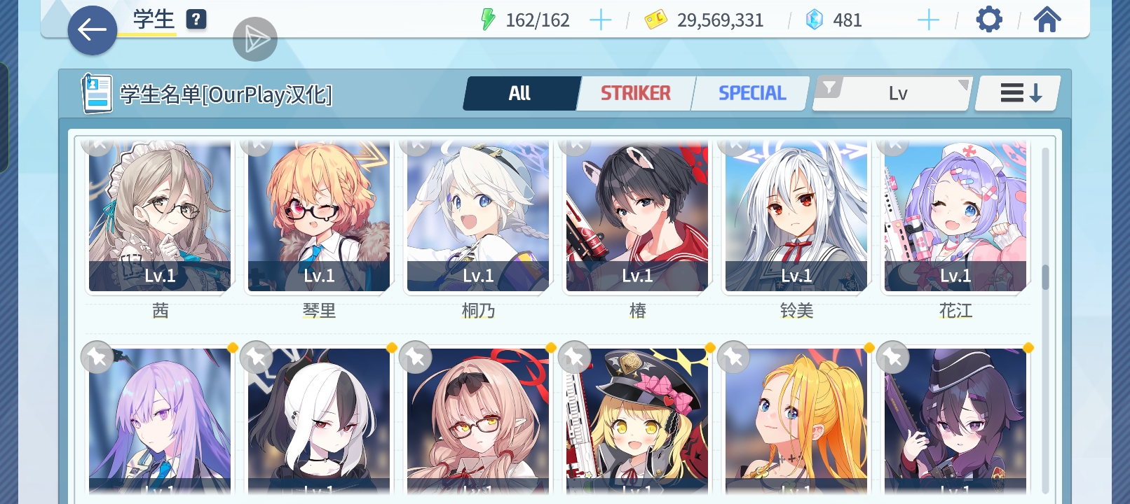Screen dimensions: 1130x504
Task: Select the SPECIAL tab
Action: pyautogui.click(x=751, y=93)
